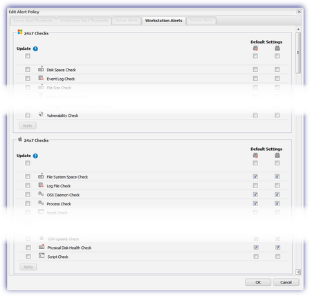Switch to the Workstation Alerts tab
This screenshot has width=310, height=296.
[164, 21]
